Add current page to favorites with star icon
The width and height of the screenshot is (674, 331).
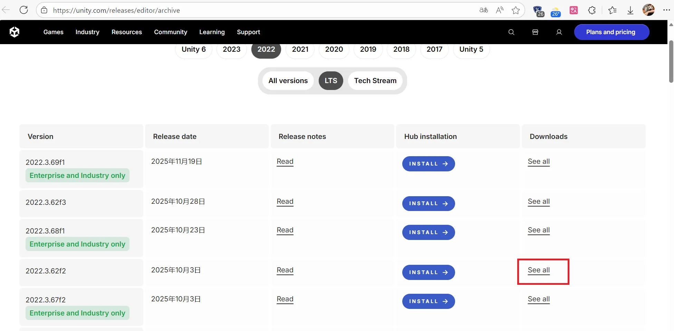pos(515,10)
